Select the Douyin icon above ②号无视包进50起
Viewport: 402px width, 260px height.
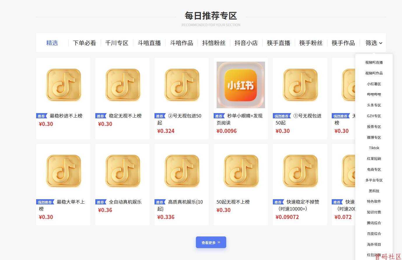[x=181, y=85]
